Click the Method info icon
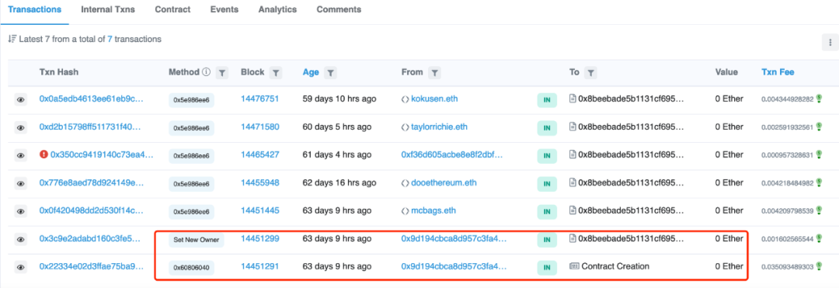This screenshot has height=288, width=839. (207, 72)
